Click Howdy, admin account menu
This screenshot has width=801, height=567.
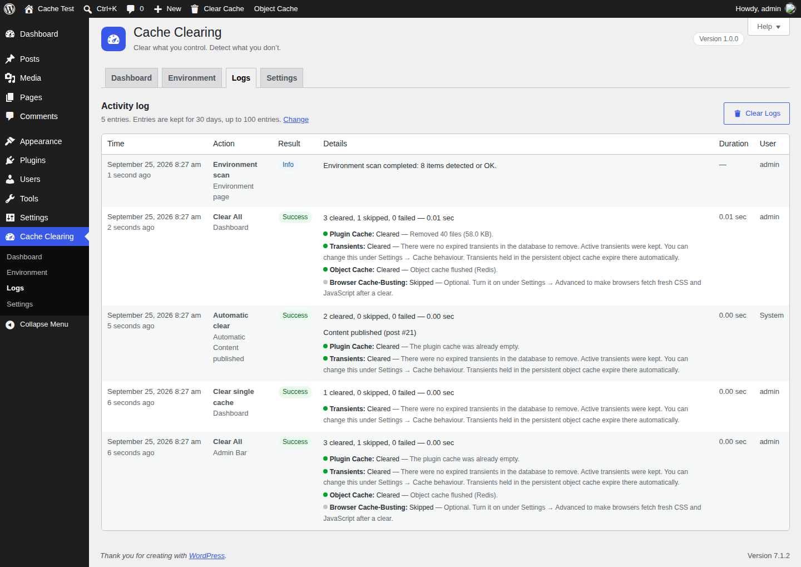765,9
